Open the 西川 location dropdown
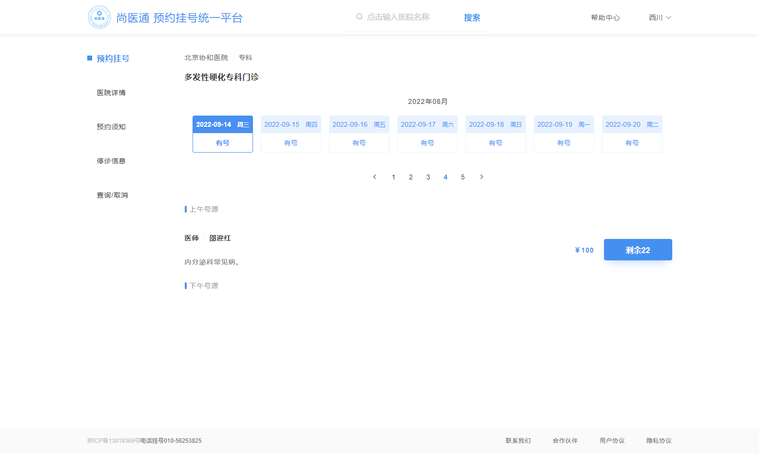This screenshot has width=759, height=453. pyautogui.click(x=660, y=18)
